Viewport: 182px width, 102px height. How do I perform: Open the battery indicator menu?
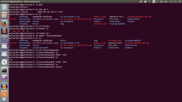(x=161, y=1)
